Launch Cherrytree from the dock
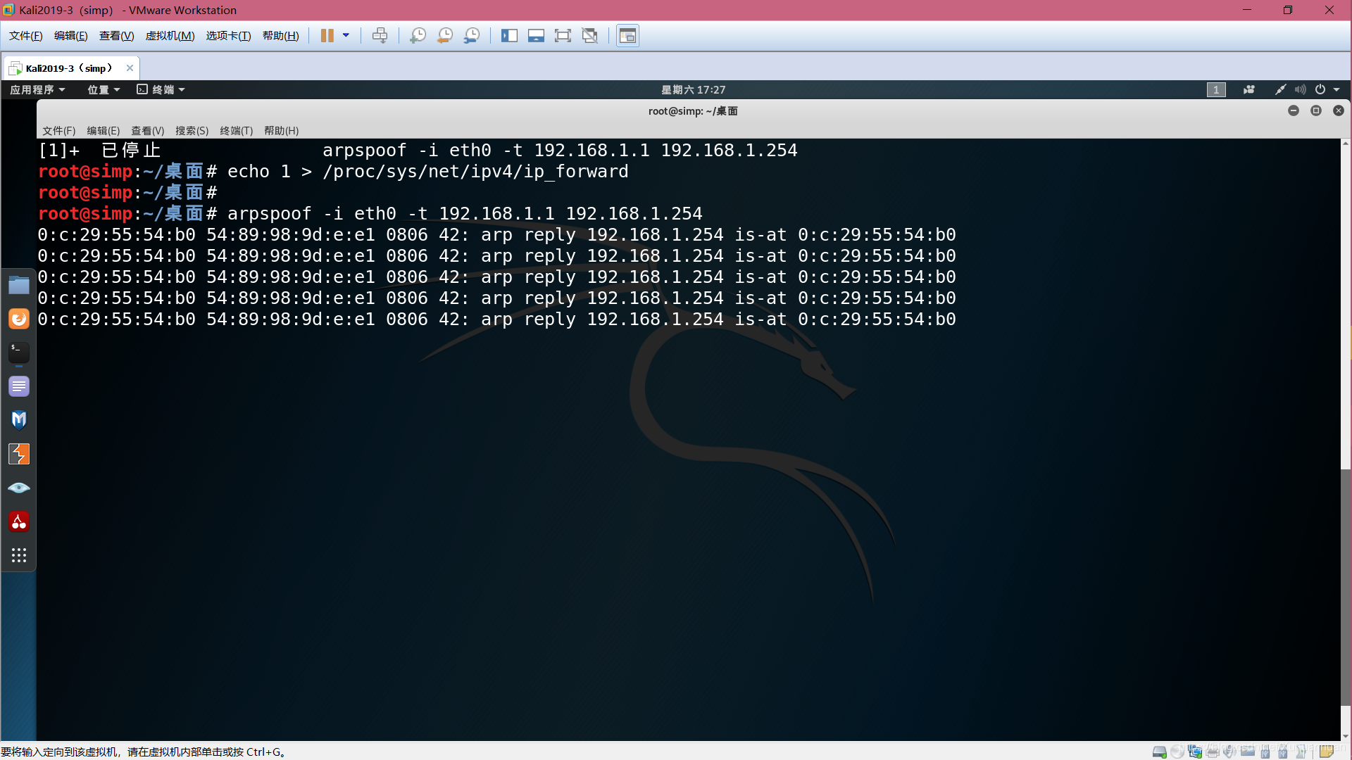Viewport: 1352px width, 760px height. [x=19, y=521]
